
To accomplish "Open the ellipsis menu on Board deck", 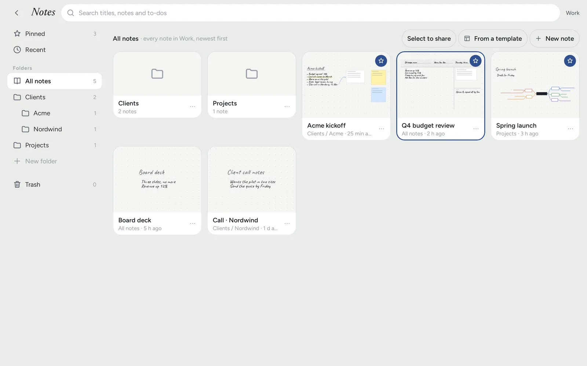I will [x=193, y=223].
